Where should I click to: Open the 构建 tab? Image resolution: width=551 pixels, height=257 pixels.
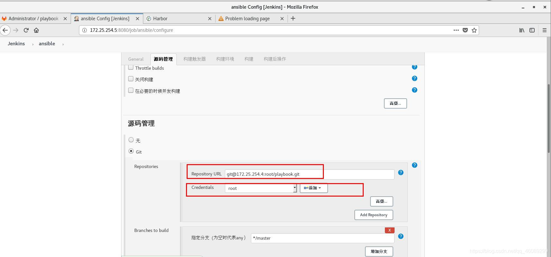tap(249, 59)
